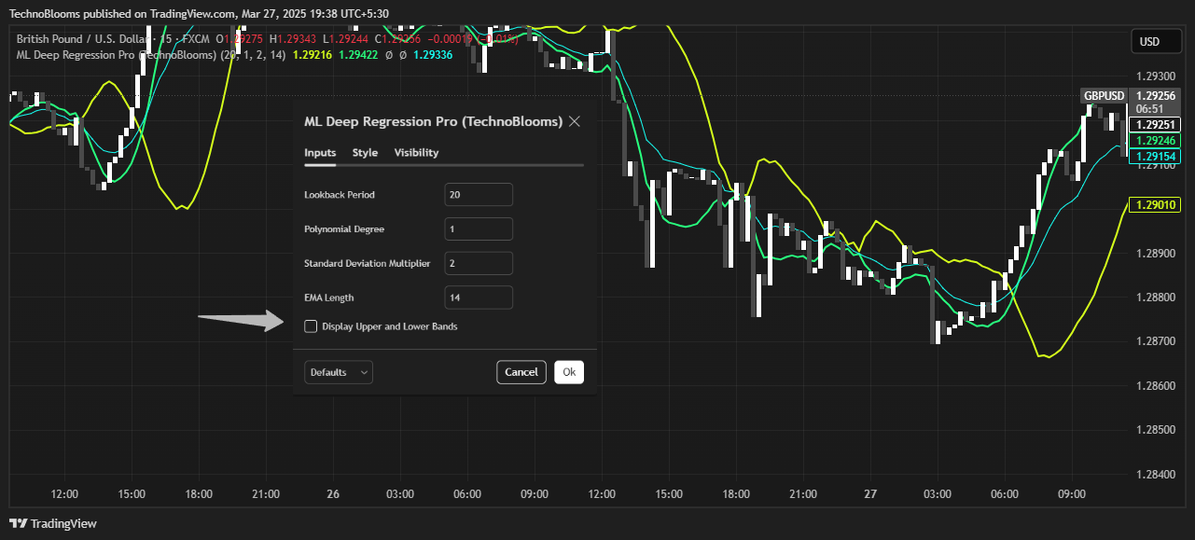Screen dimensions: 1195x540
Task: Click the Polynomial Degree input field
Action: (x=479, y=229)
